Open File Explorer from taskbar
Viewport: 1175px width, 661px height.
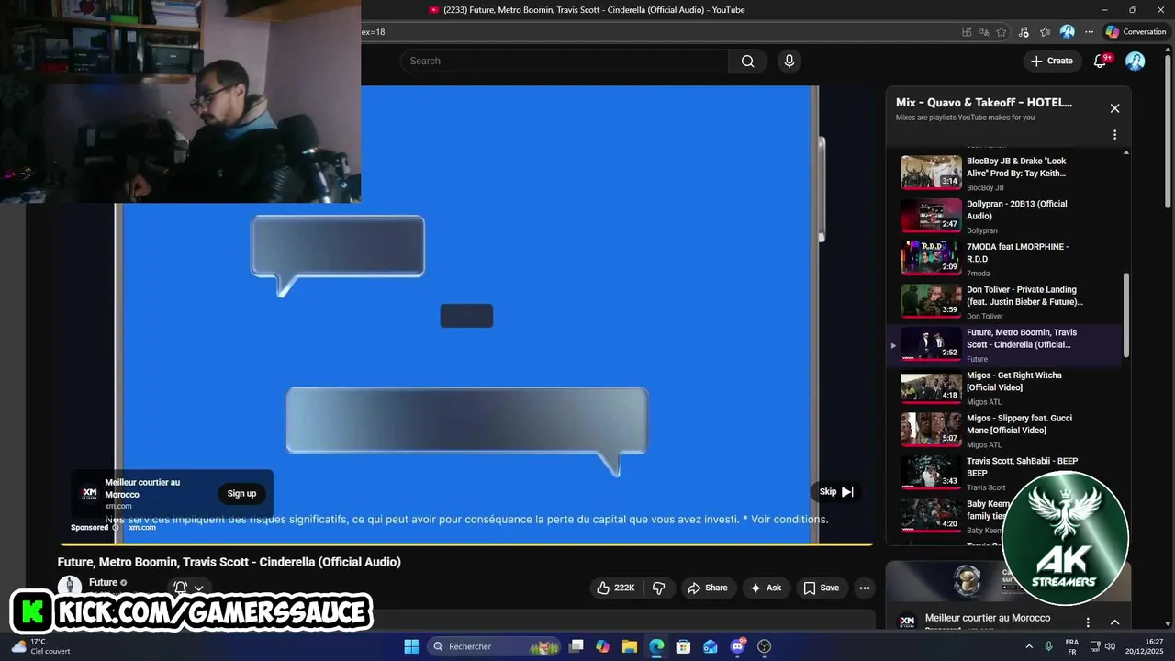click(x=629, y=646)
